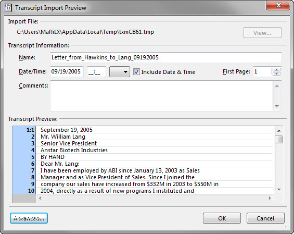Click Comments box scroll up arrow

(277, 86)
